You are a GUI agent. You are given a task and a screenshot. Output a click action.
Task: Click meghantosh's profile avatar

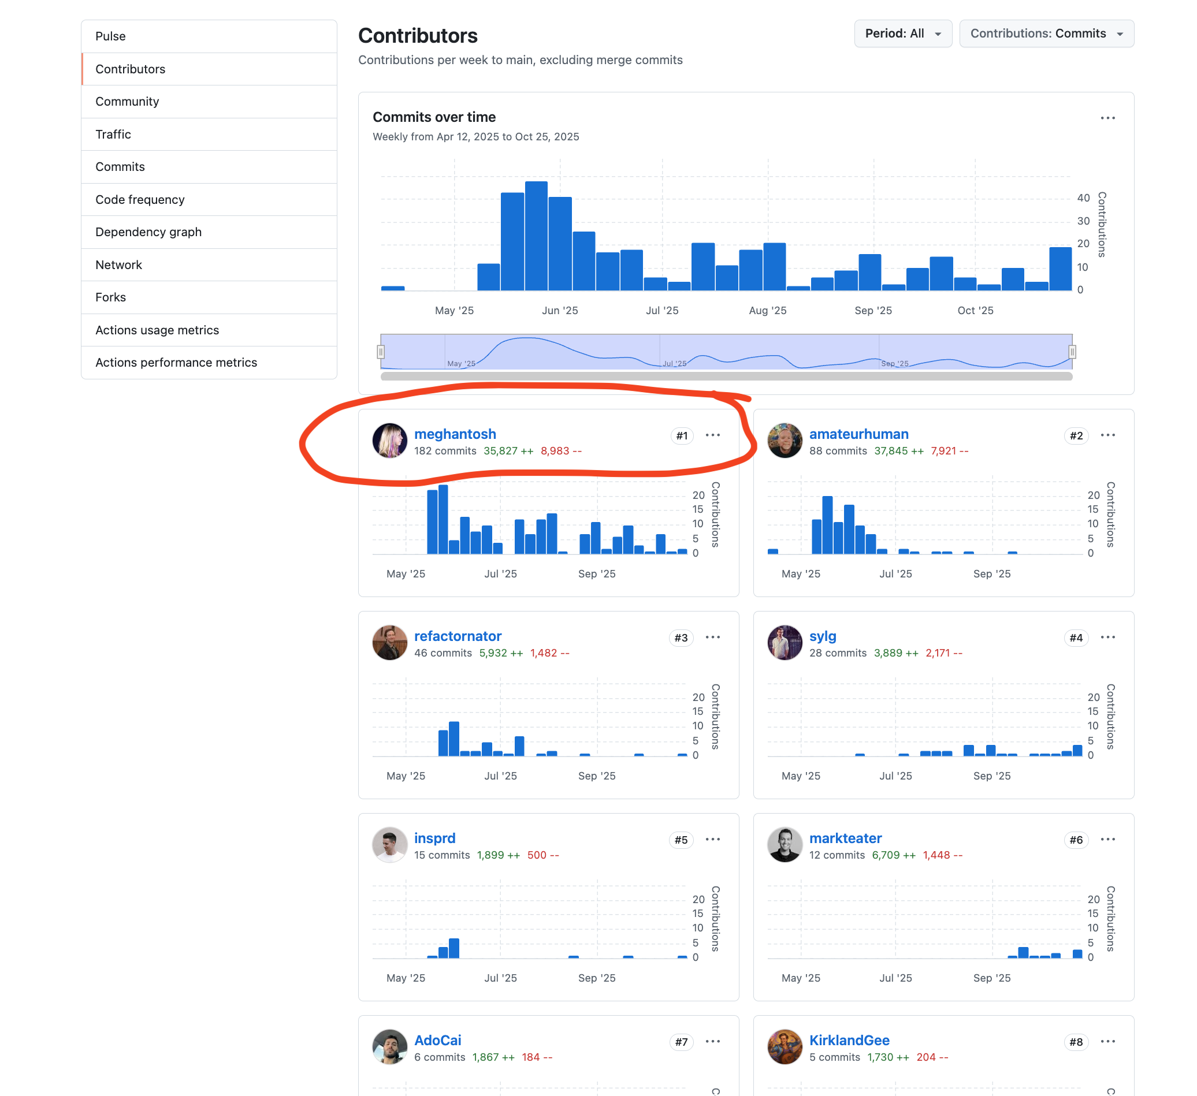389,441
